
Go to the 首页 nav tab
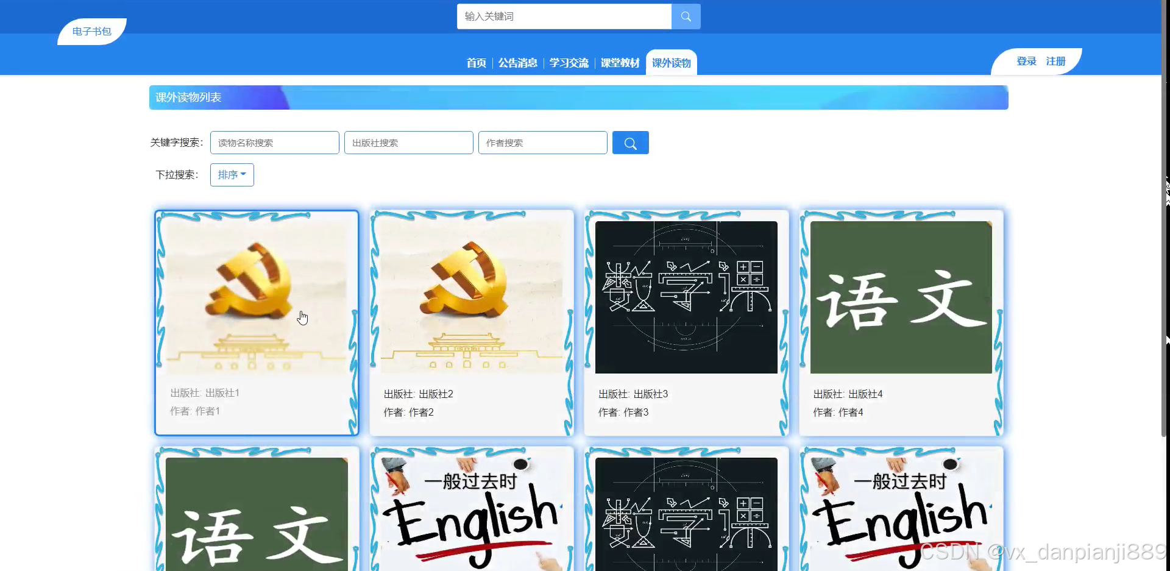pos(476,63)
